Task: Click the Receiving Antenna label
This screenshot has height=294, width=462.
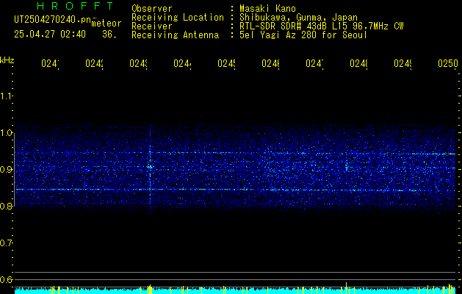Action: 175,35
